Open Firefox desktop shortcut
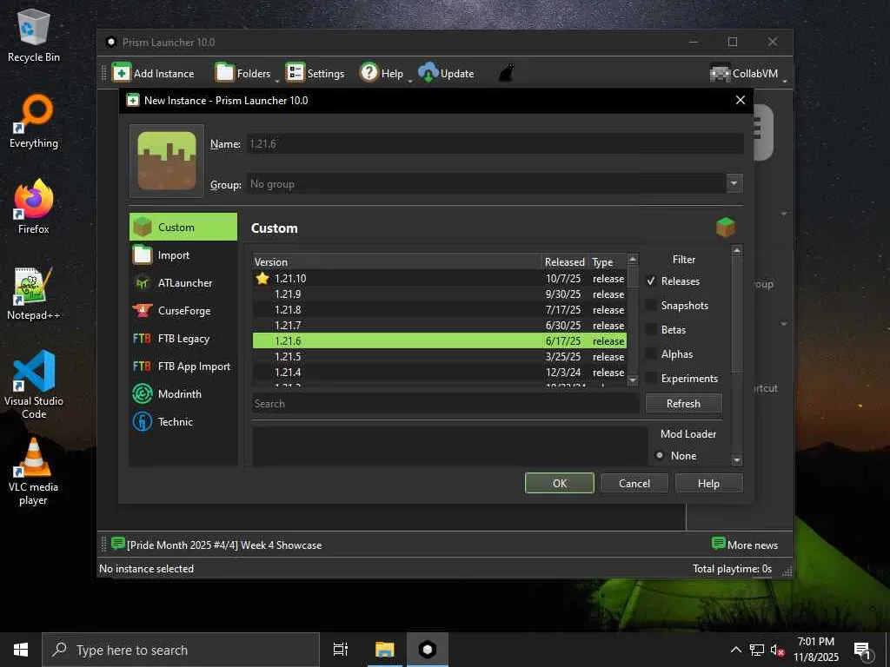This screenshot has width=890, height=667. (34, 207)
